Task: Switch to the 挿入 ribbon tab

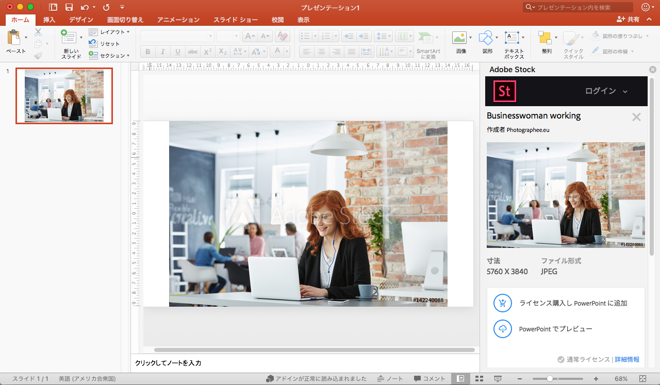Action: point(49,20)
